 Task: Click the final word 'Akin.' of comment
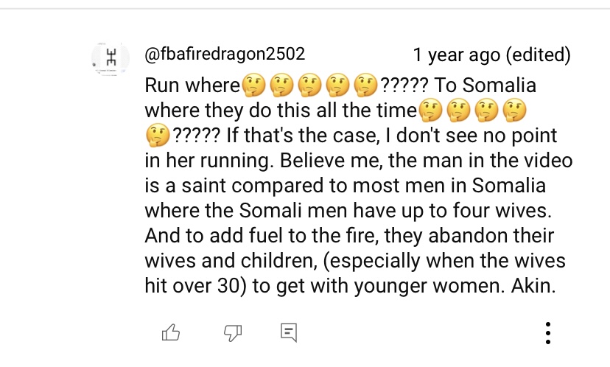coord(533,286)
